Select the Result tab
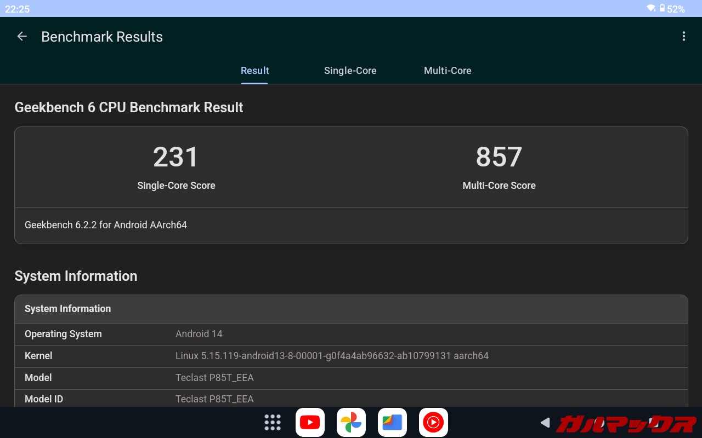The image size is (702, 438). click(254, 71)
